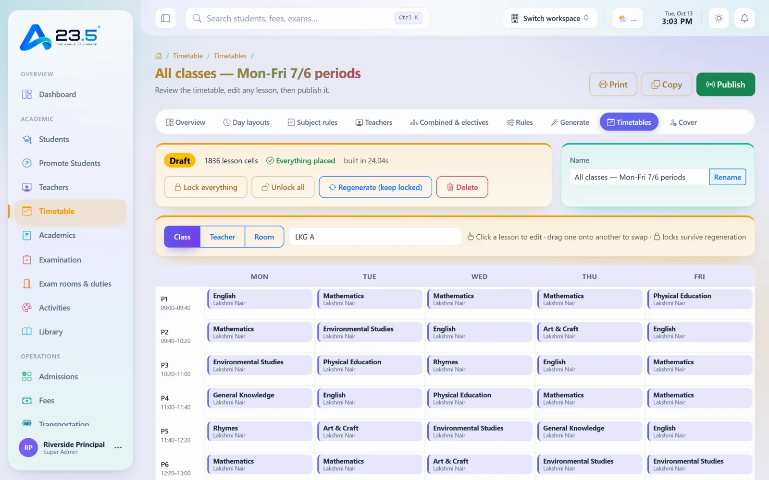Image resolution: width=769 pixels, height=480 pixels.
Task: Open Fees in the sidebar
Action: (71, 400)
